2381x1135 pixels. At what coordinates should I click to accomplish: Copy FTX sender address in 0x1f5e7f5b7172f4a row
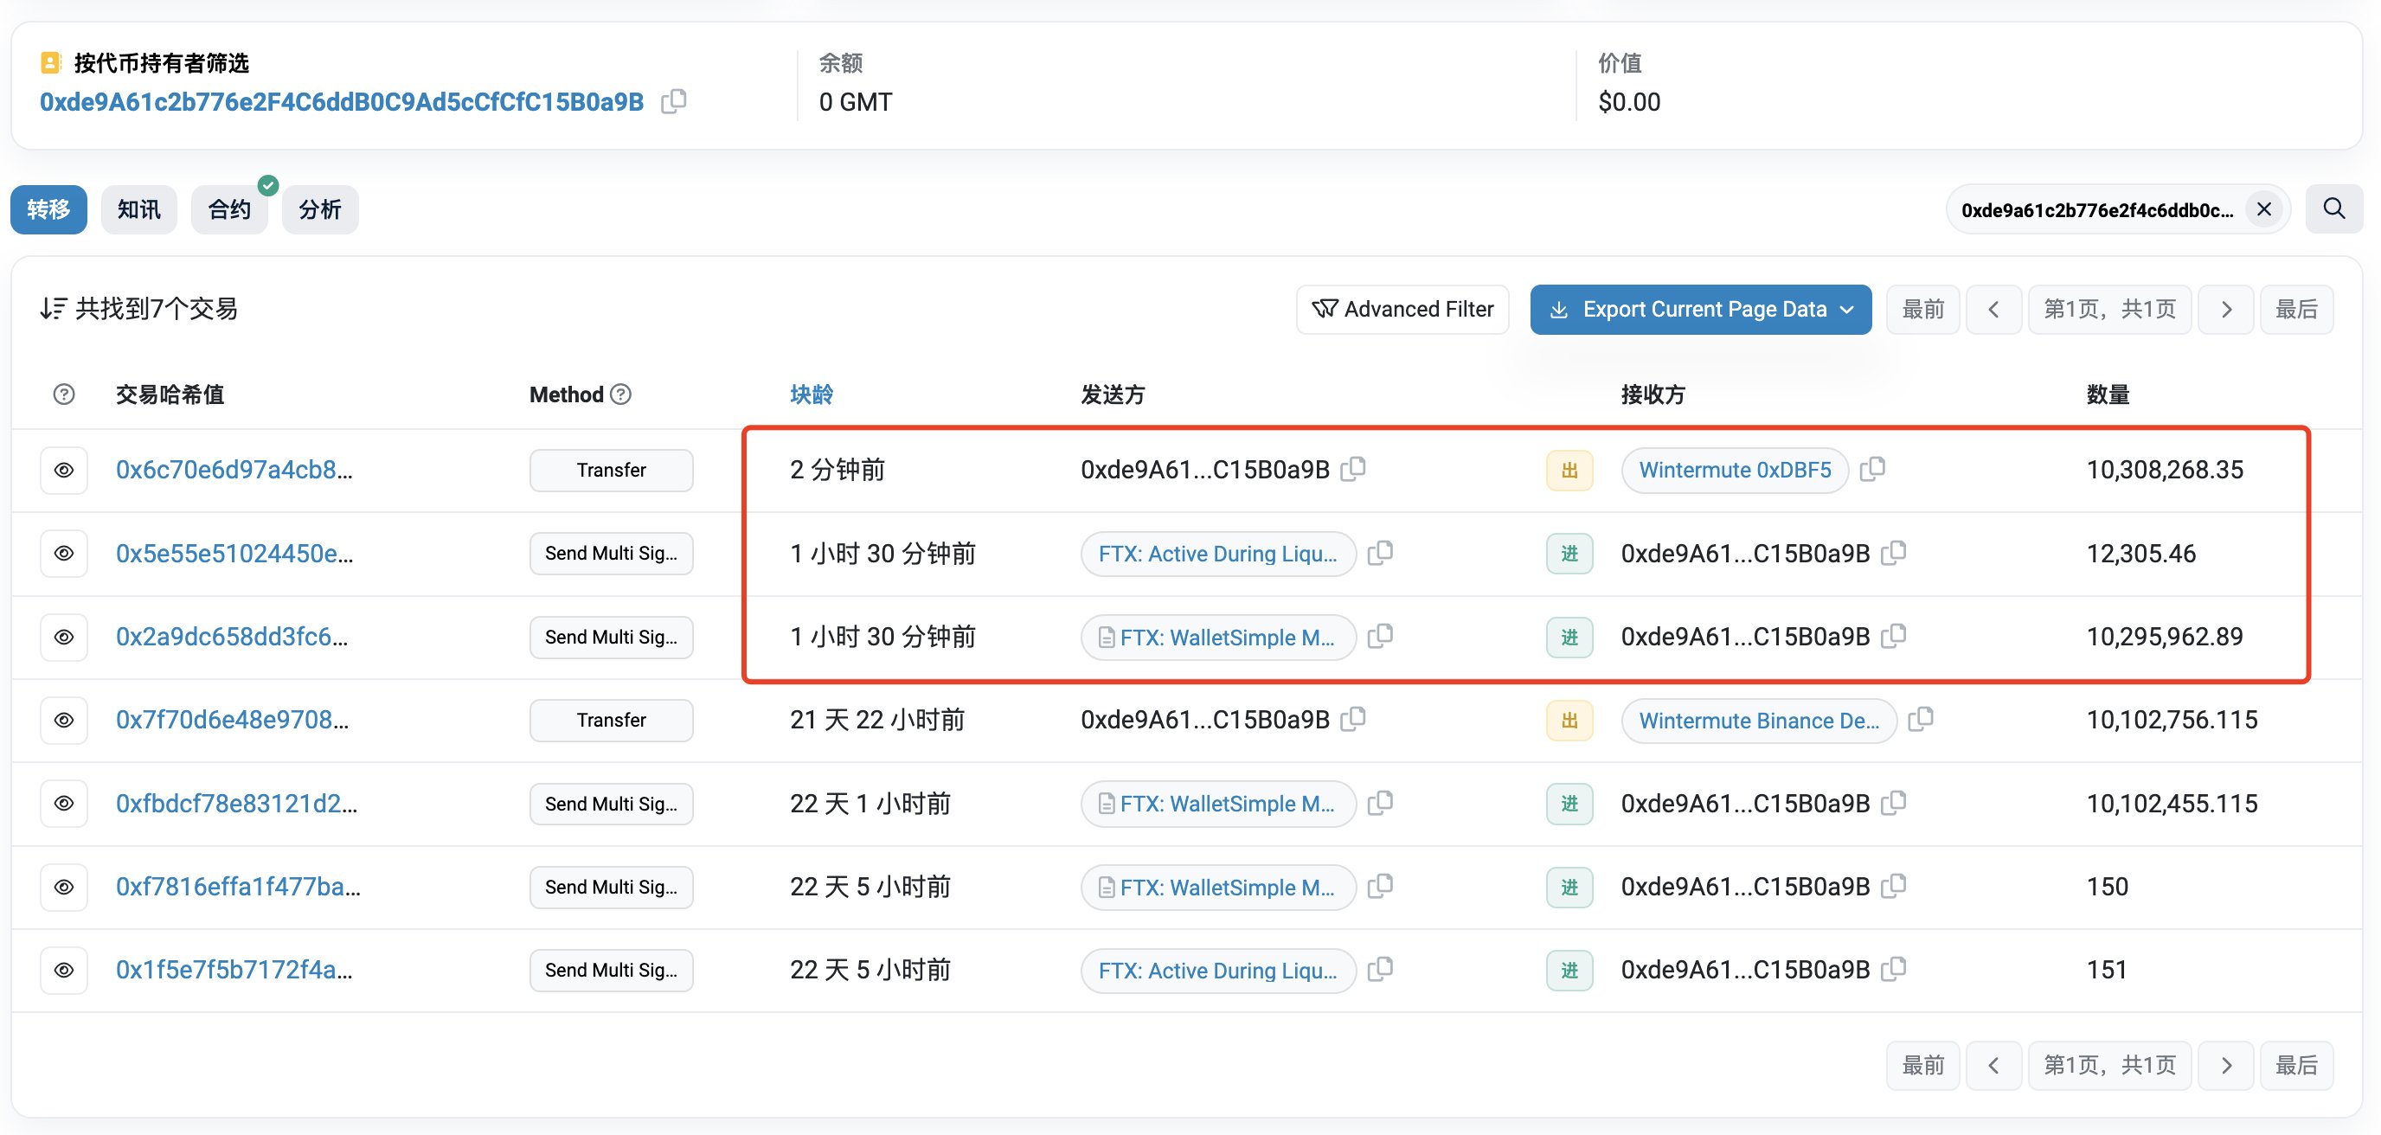pyautogui.click(x=1380, y=970)
